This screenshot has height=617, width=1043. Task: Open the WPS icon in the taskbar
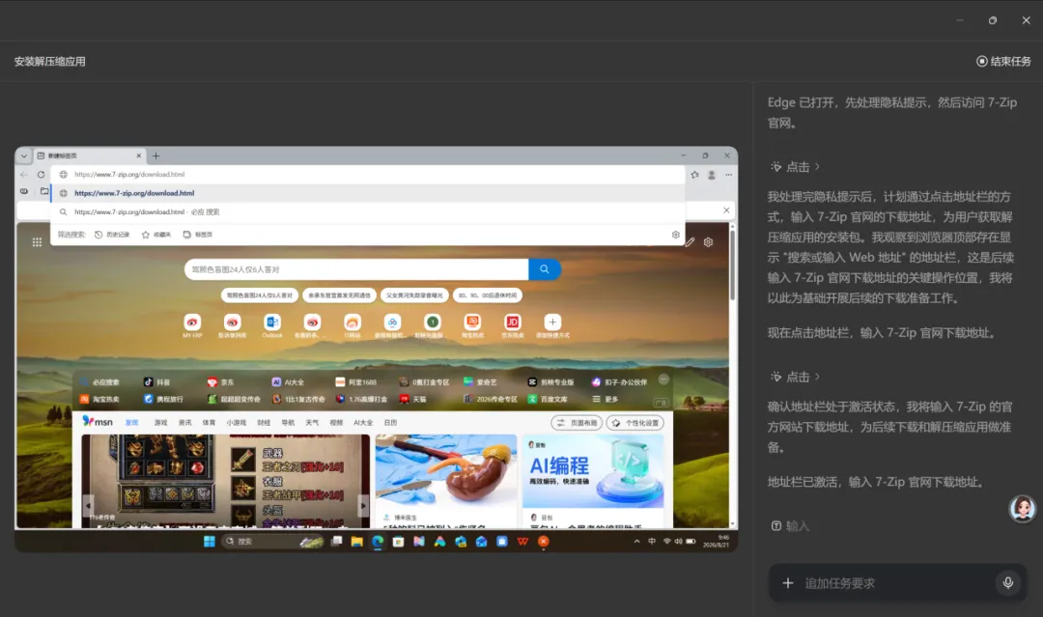[522, 542]
